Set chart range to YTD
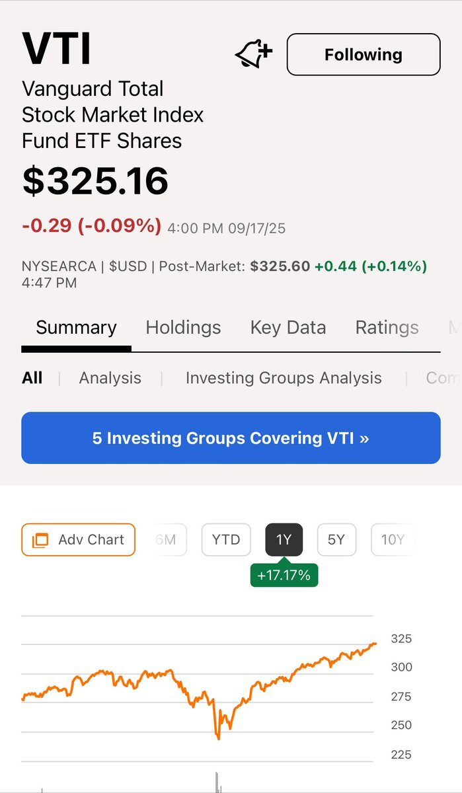 pos(226,540)
